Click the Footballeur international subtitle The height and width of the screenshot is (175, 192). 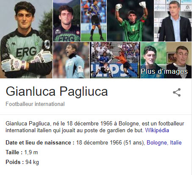pos(35,104)
